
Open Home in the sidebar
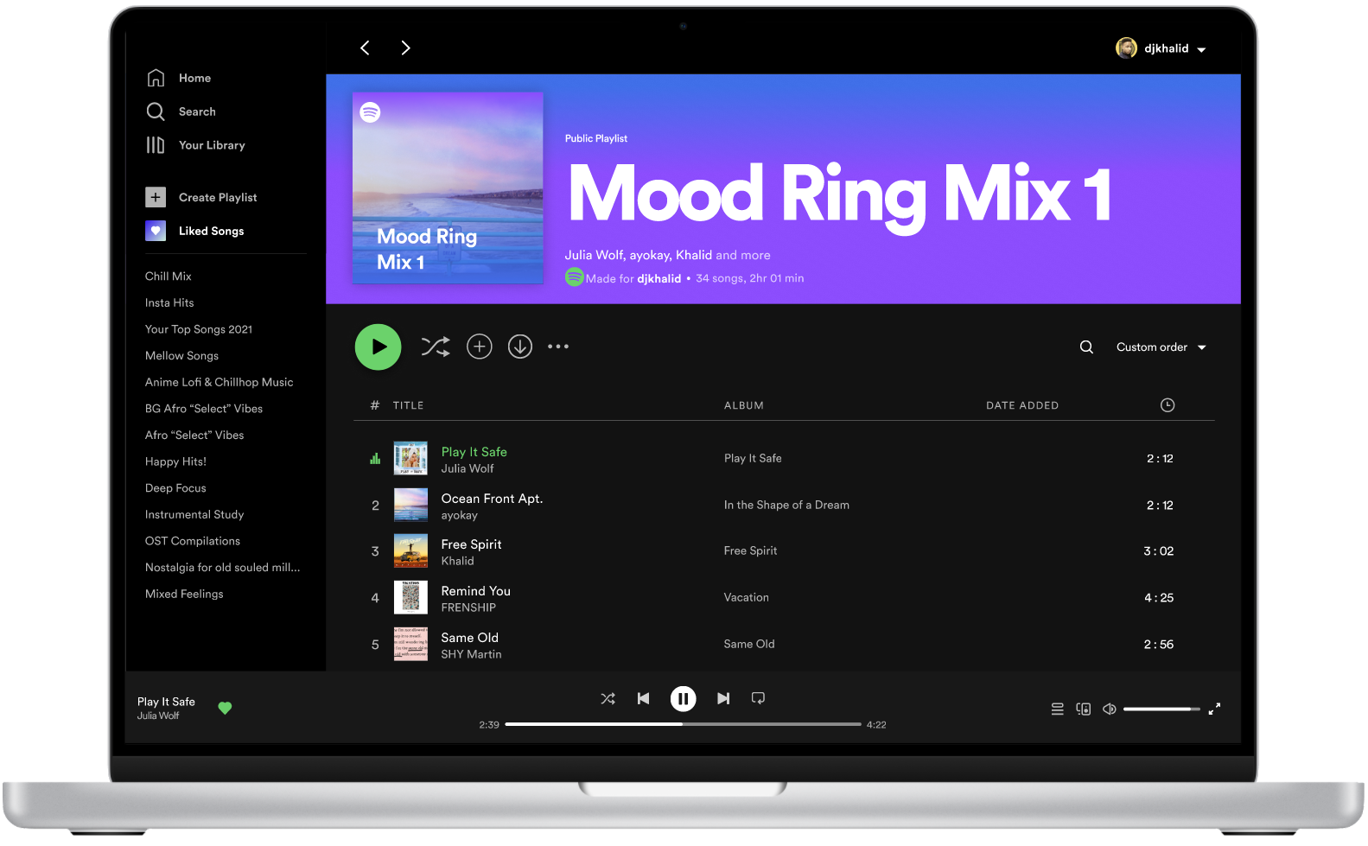[x=179, y=78]
